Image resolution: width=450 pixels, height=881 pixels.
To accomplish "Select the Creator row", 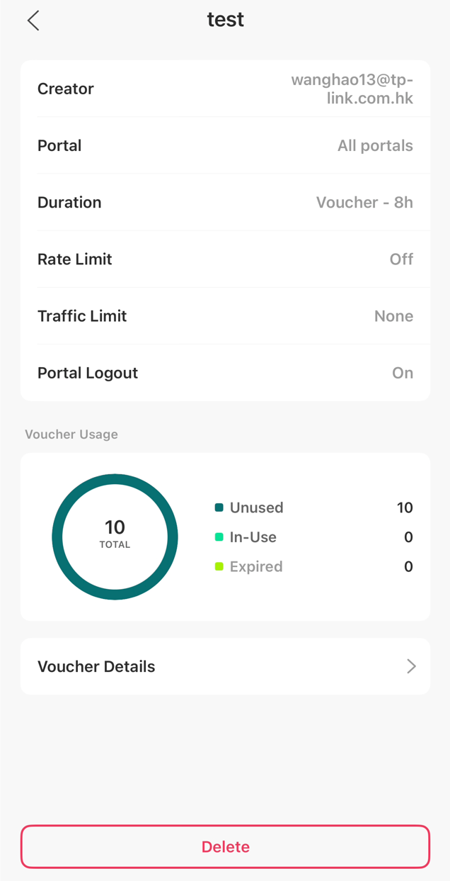I will tap(225, 89).
